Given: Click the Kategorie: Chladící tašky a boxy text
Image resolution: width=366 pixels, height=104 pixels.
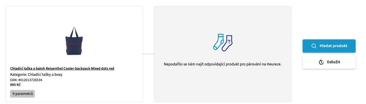Looking at the screenshot, I should coord(36,74).
